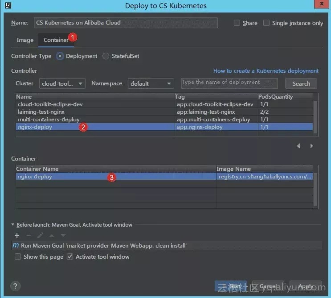Check the Single instance only option
The width and height of the screenshot is (331, 298).
pos(266,23)
